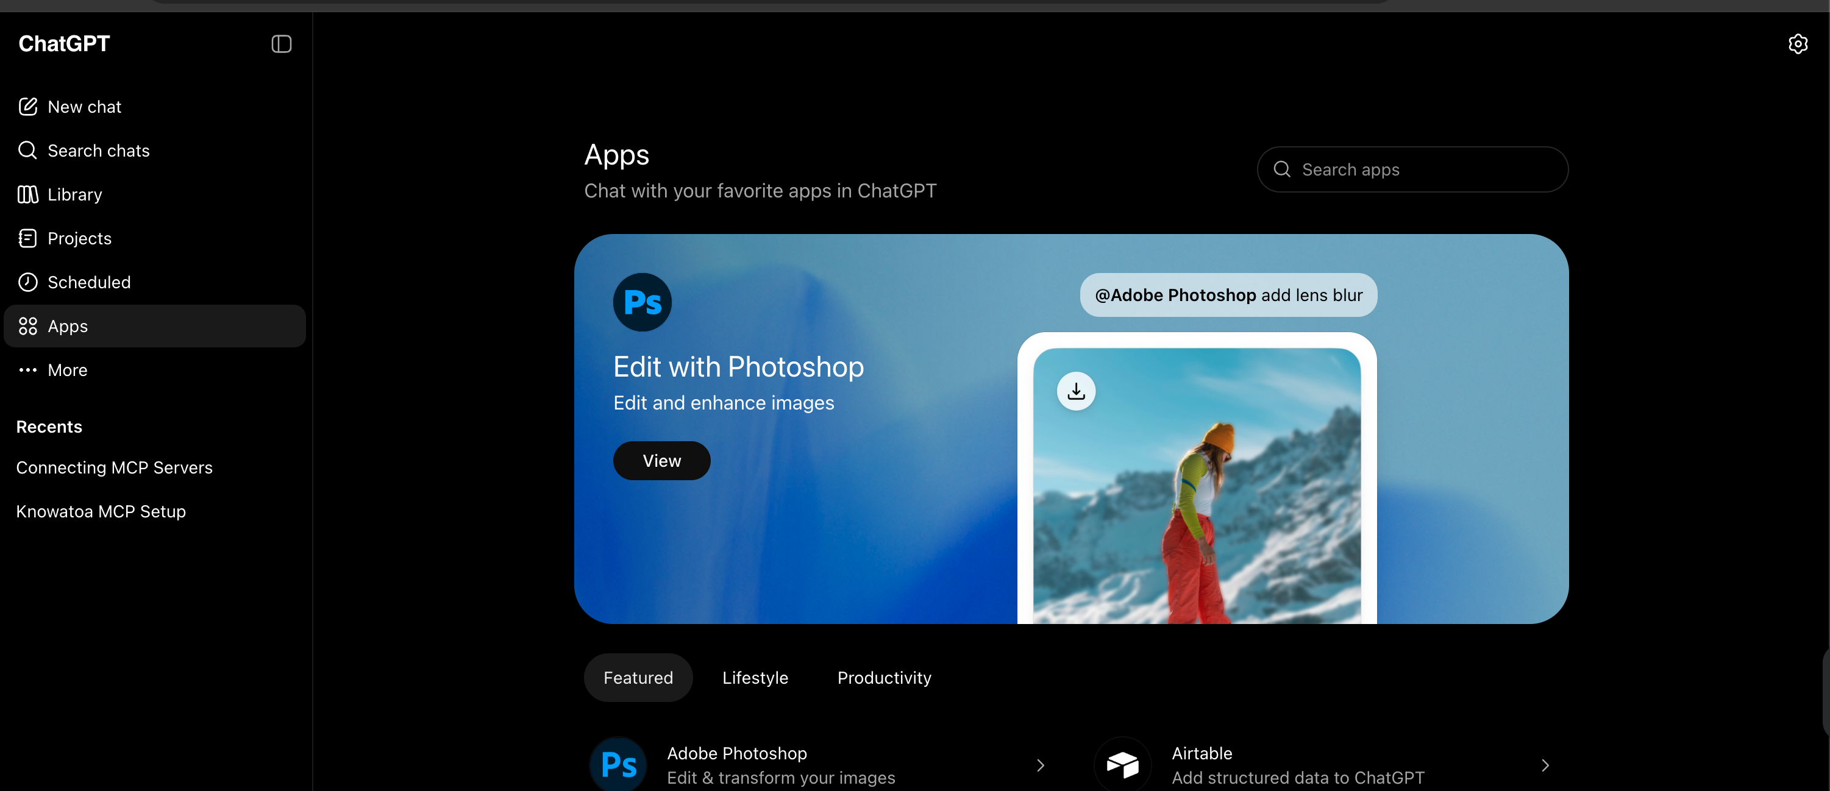Select Apps in the sidebar
The height and width of the screenshot is (791, 1830).
coord(155,326)
